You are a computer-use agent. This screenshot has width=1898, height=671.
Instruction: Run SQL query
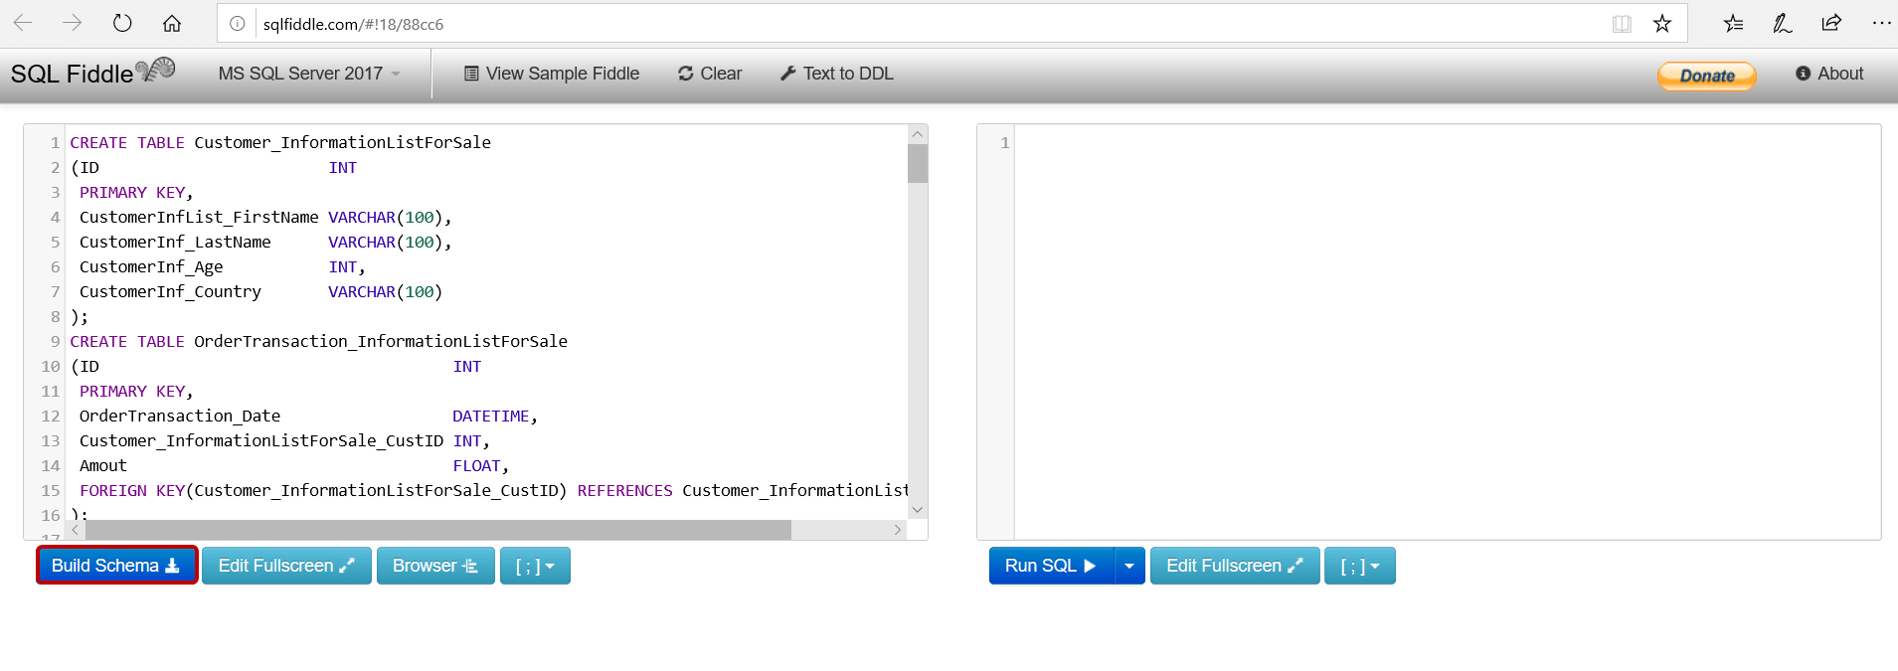(1051, 566)
